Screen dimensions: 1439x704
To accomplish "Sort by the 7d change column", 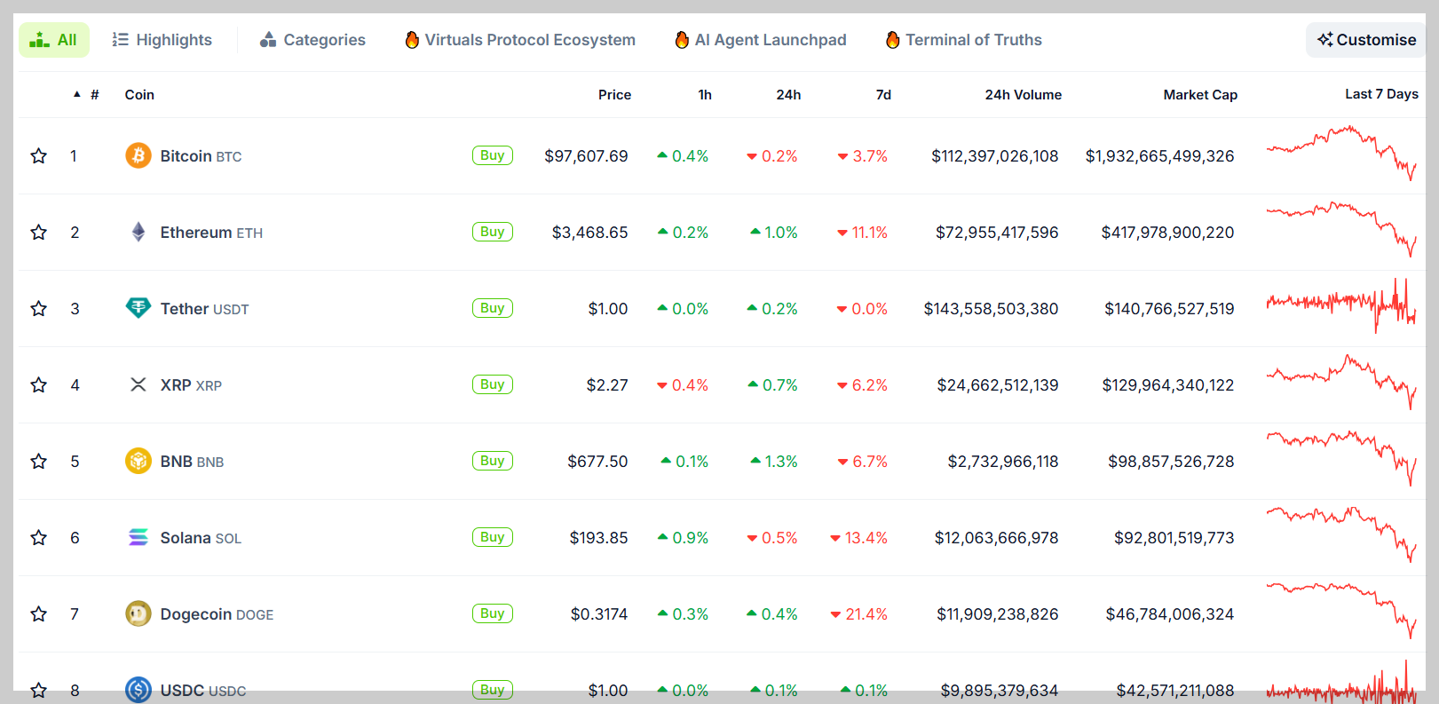I will 883,95.
